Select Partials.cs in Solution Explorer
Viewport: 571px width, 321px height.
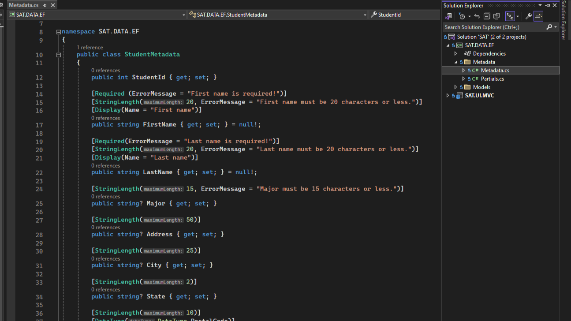493,78
